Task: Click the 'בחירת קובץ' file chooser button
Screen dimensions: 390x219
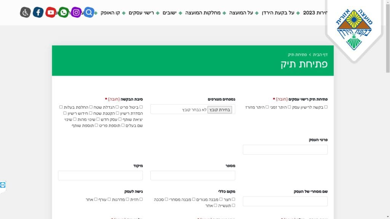Action: pos(220,110)
